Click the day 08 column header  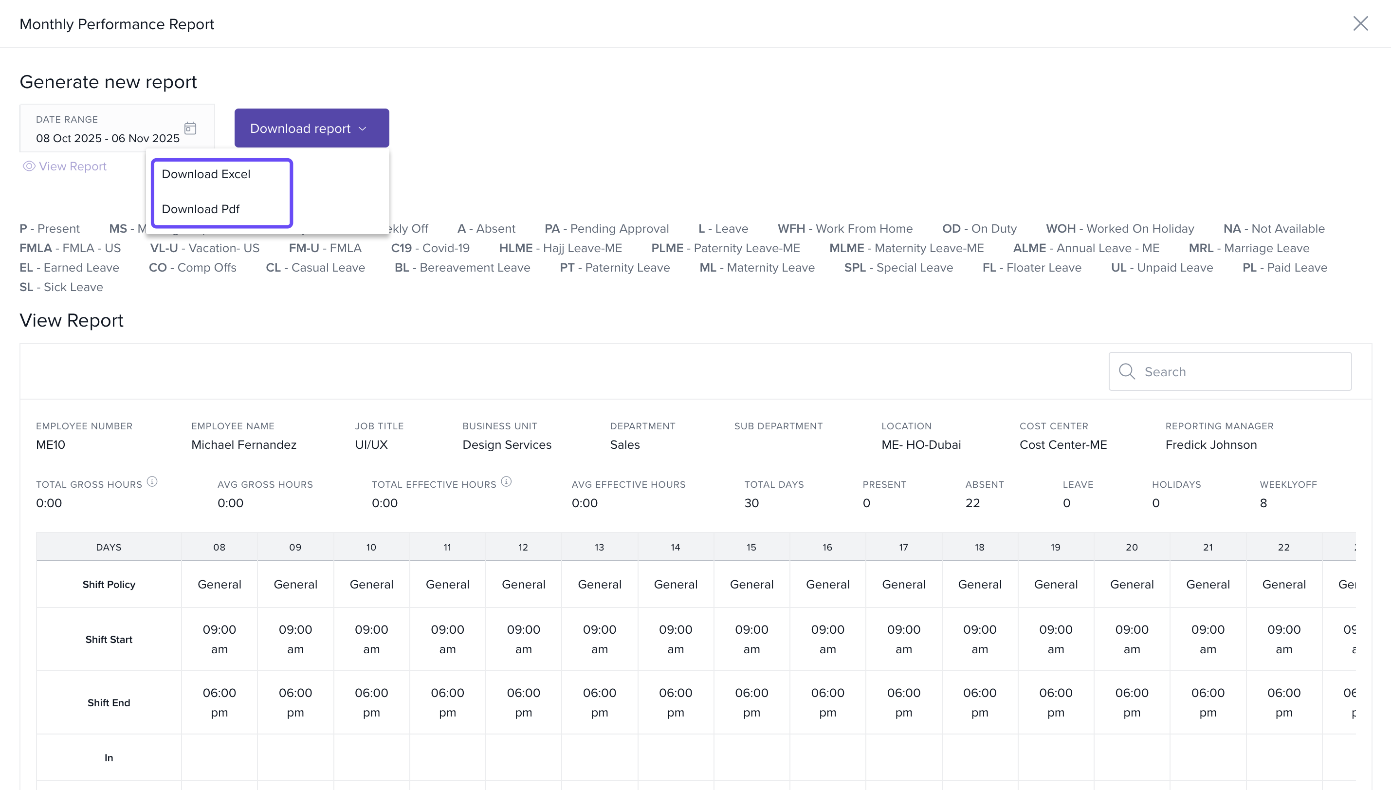coord(219,547)
